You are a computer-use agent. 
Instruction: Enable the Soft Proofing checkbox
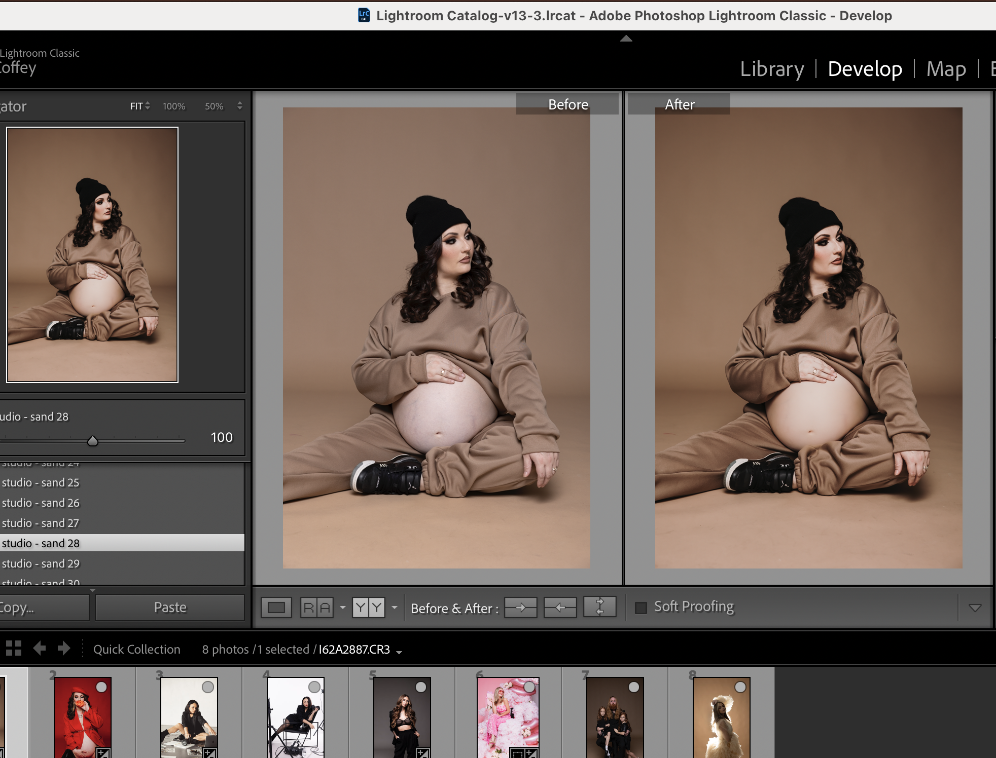click(641, 608)
